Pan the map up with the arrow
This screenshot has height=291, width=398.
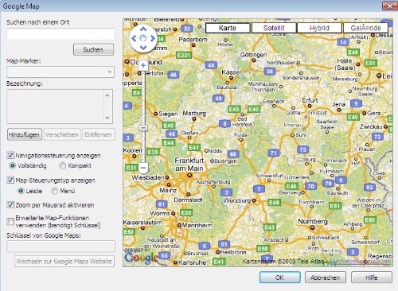143,29
